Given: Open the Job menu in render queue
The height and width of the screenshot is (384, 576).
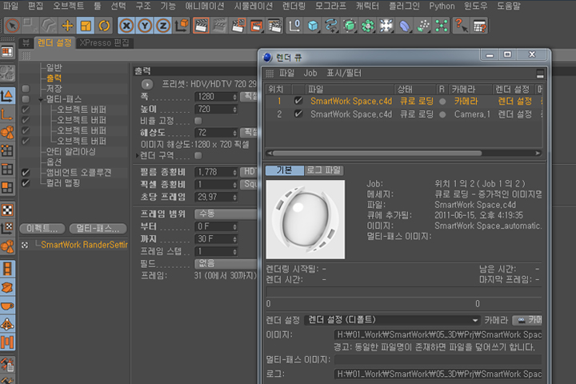Looking at the screenshot, I should [310, 73].
